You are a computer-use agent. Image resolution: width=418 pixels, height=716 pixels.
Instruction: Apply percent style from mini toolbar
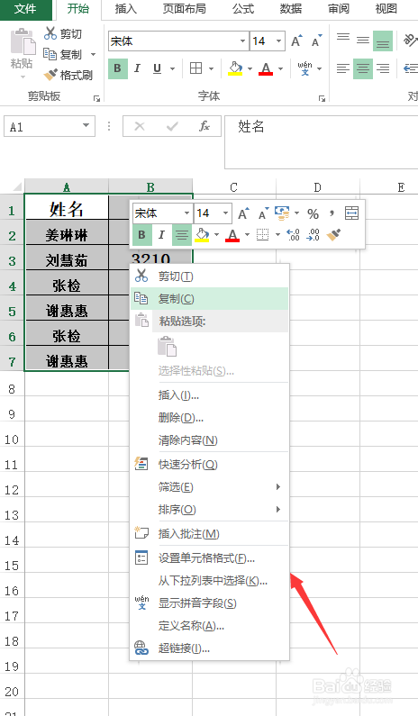click(313, 213)
